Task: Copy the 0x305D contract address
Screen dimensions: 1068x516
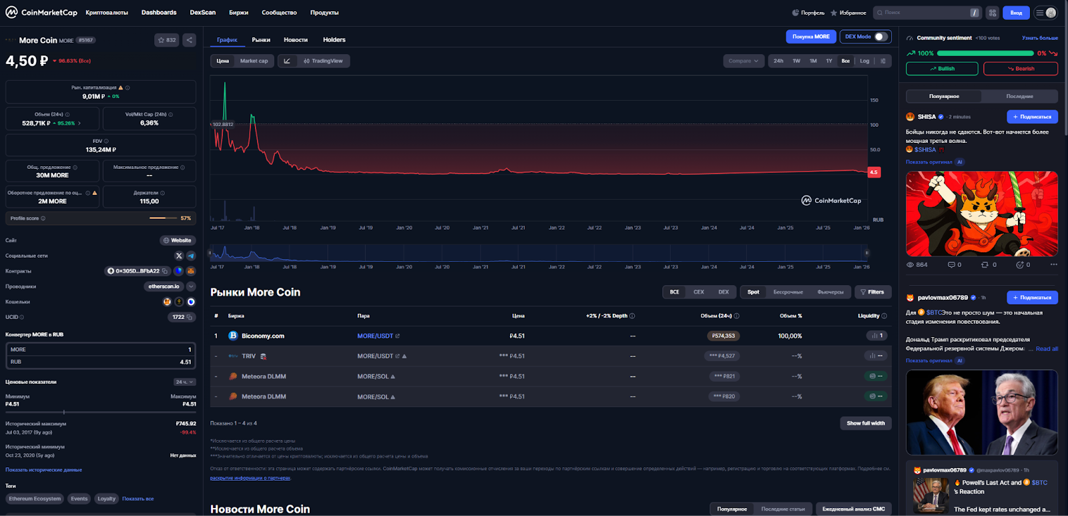Action: tap(165, 271)
